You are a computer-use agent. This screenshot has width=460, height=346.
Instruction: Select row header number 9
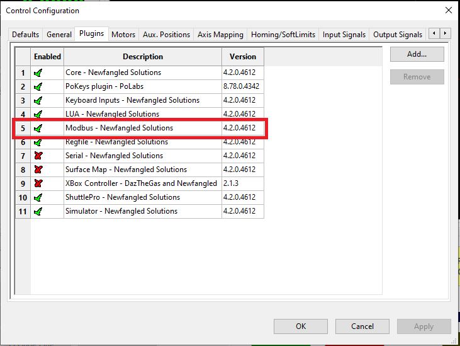[x=23, y=184]
